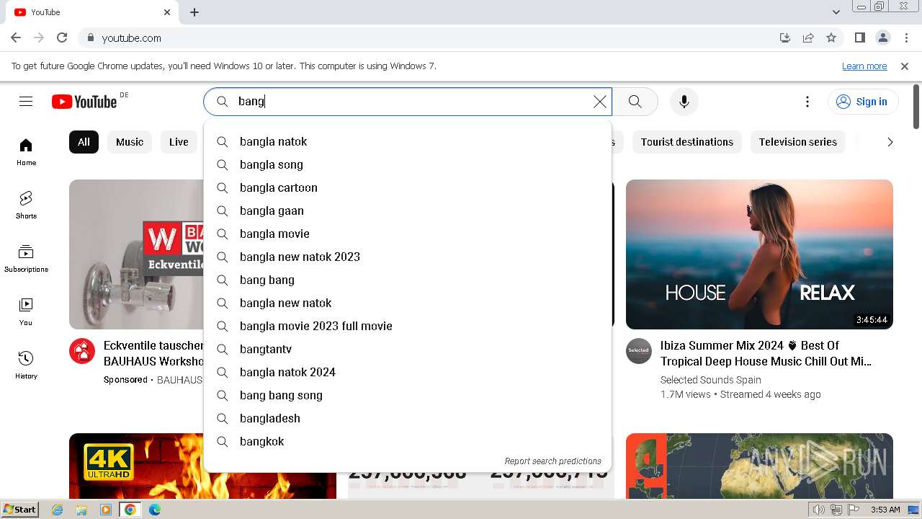
Task: Open the Chrome profile avatar
Action: coord(882,37)
